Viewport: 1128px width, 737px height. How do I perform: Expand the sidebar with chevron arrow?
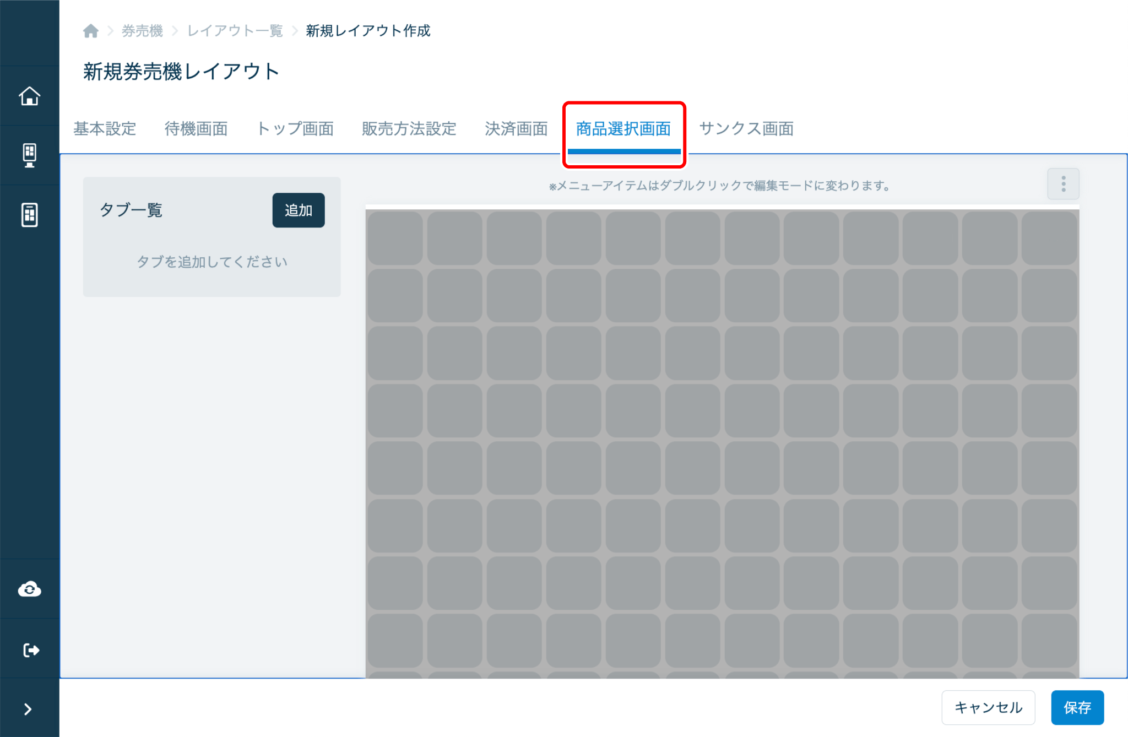coord(28,709)
